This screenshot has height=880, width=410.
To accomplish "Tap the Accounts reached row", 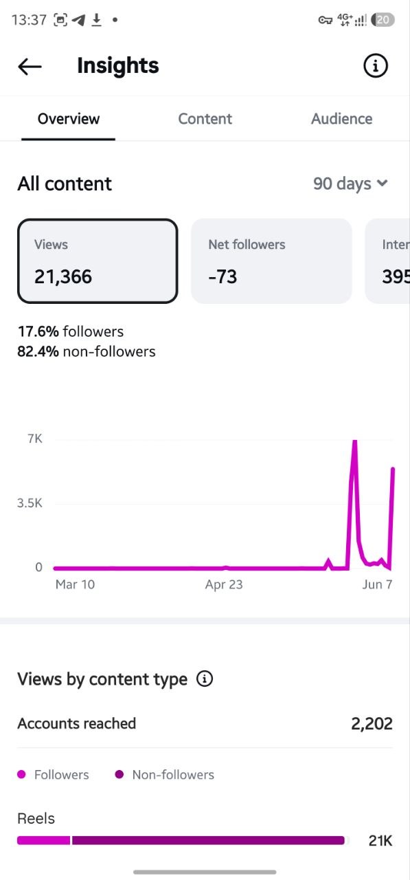I will pos(205,723).
